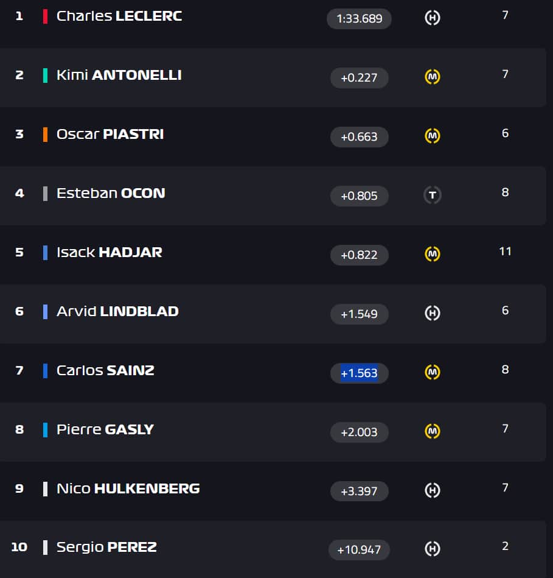The width and height of the screenshot is (553, 578).
Task: Click position number 6 for Lindblad
Action: tap(19, 312)
